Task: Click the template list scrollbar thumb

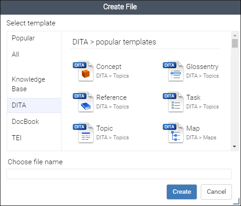Action: click(235, 43)
